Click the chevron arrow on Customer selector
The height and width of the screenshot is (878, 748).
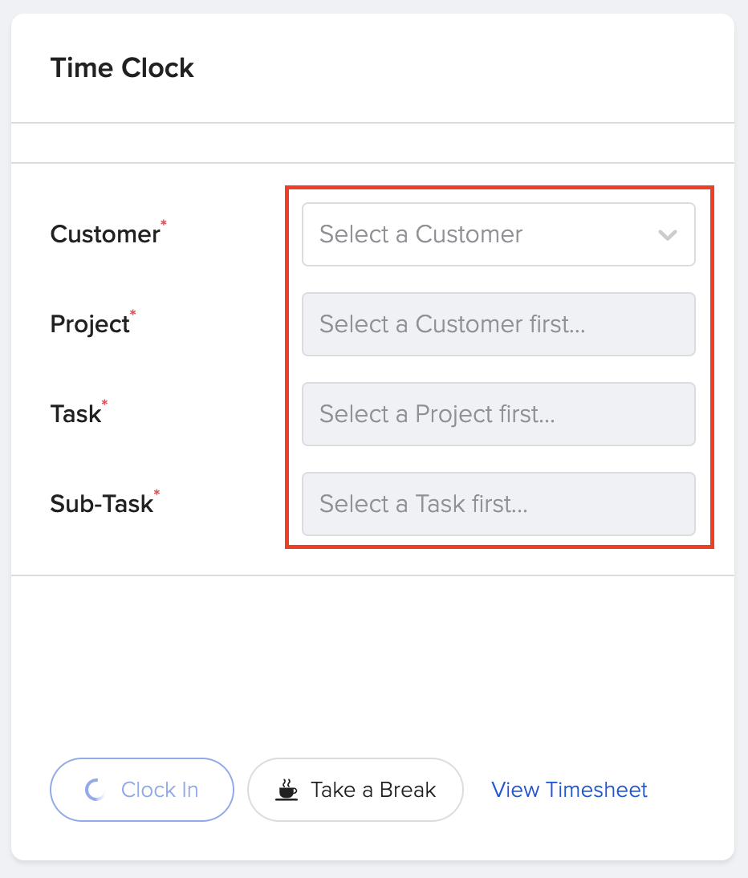667,234
